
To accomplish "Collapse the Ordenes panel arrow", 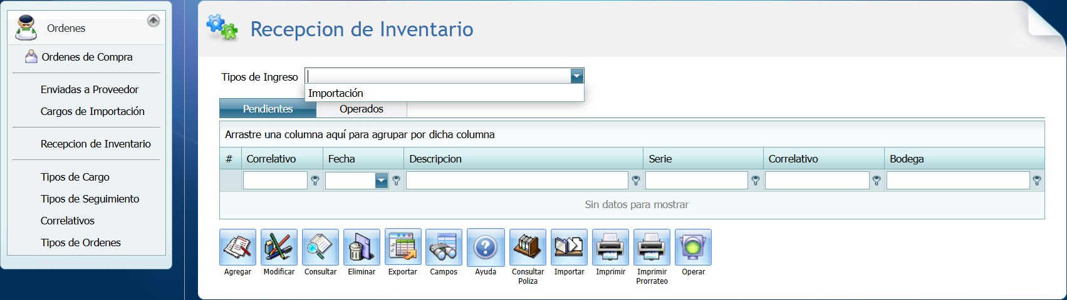I will (x=154, y=21).
